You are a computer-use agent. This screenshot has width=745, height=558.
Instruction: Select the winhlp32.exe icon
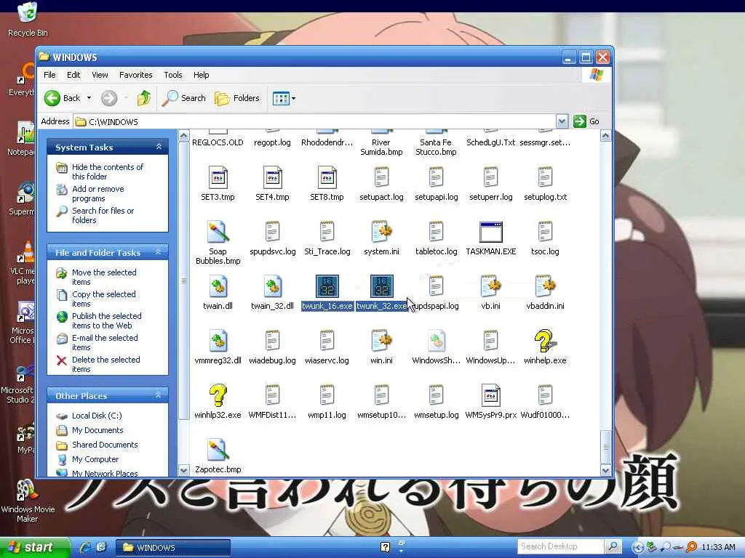pos(218,395)
